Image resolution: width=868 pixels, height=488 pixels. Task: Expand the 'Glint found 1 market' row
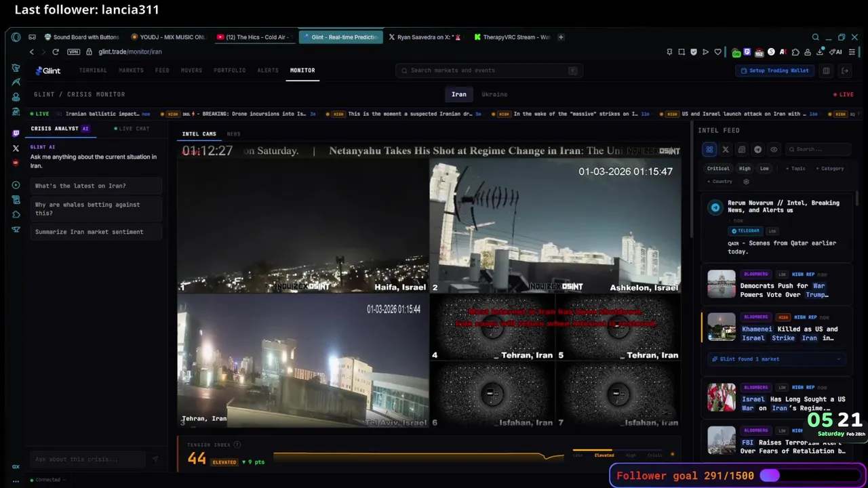pyautogui.click(x=776, y=359)
